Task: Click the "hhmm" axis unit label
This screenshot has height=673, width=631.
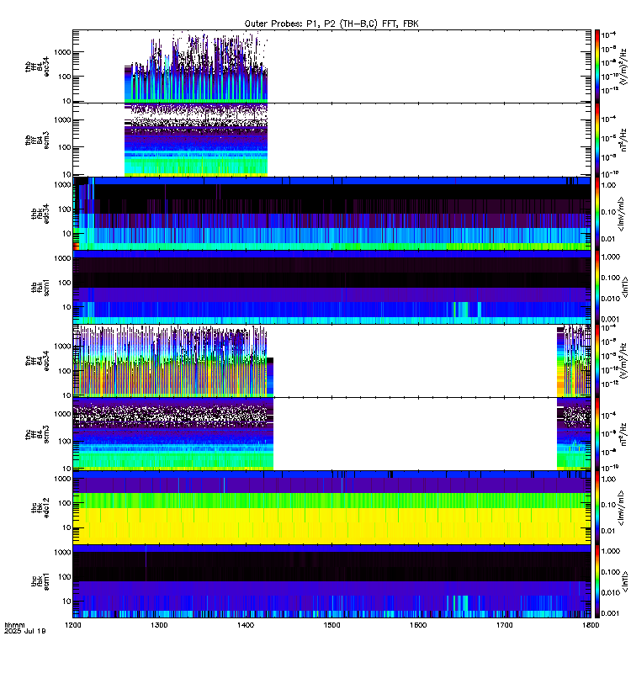Action: click(x=14, y=625)
